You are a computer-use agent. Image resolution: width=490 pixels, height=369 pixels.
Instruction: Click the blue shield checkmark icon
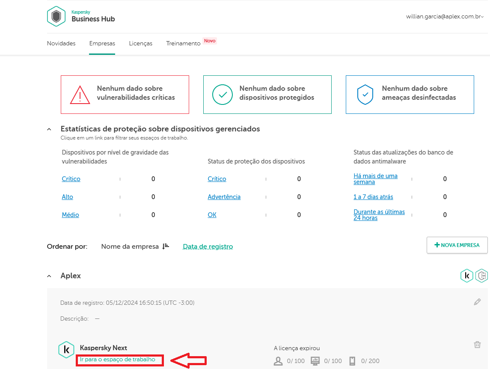tap(365, 95)
